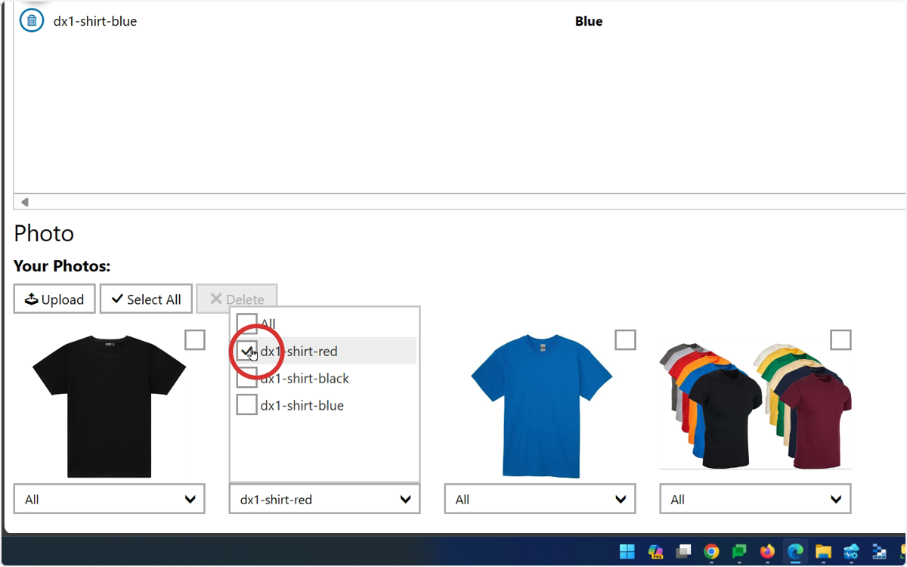Click the greyed-out Delete button
Image resolution: width=907 pixels, height=567 pixels.
(237, 299)
